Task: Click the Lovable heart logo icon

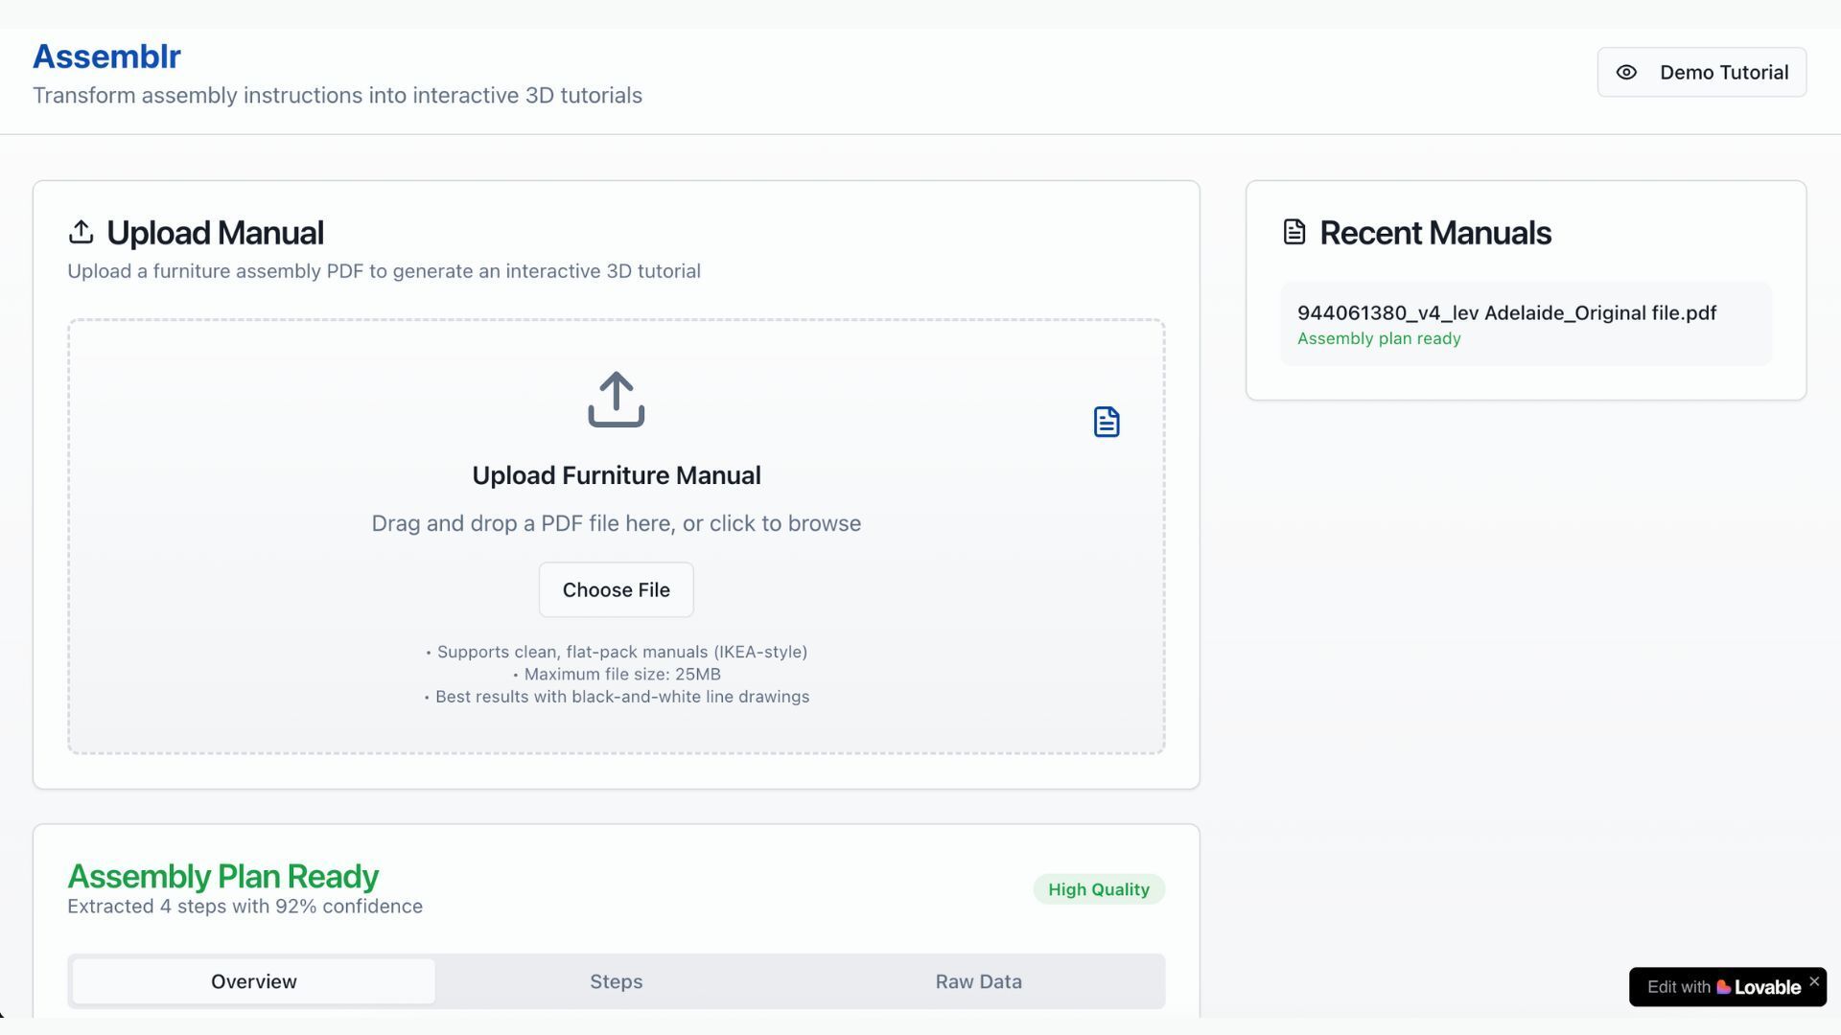Action: click(x=1723, y=987)
